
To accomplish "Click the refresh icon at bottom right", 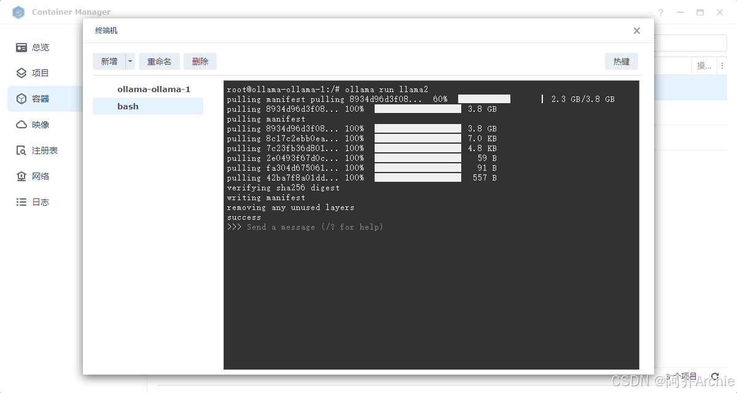I will pos(715,376).
